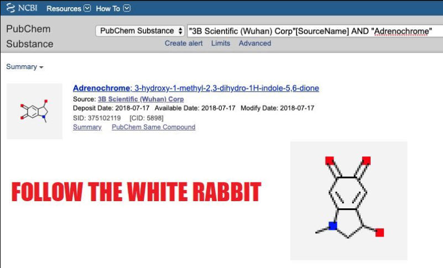Click the Create alert link
This screenshot has width=443, height=268.
point(184,43)
